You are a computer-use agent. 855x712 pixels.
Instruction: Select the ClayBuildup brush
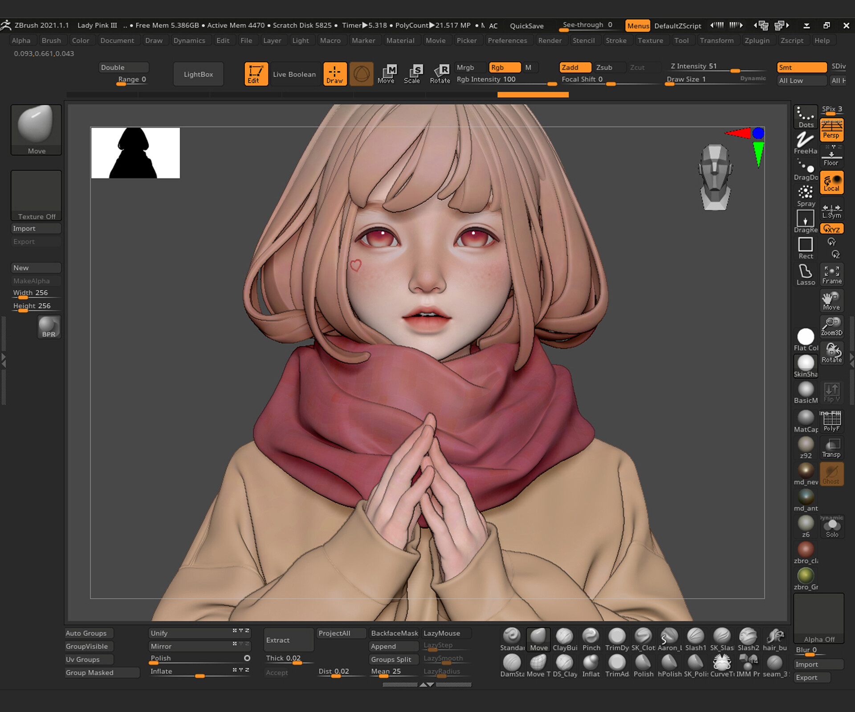coord(565,640)
